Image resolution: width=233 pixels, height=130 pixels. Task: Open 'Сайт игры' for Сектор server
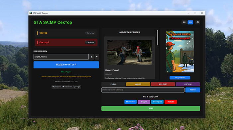pos(90,33)
